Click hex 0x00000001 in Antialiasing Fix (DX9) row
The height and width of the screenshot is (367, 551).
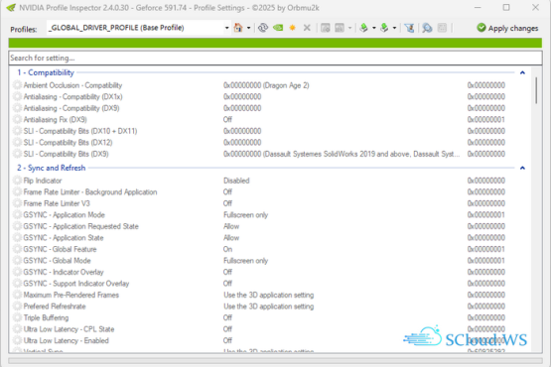[x=486, y=119]
